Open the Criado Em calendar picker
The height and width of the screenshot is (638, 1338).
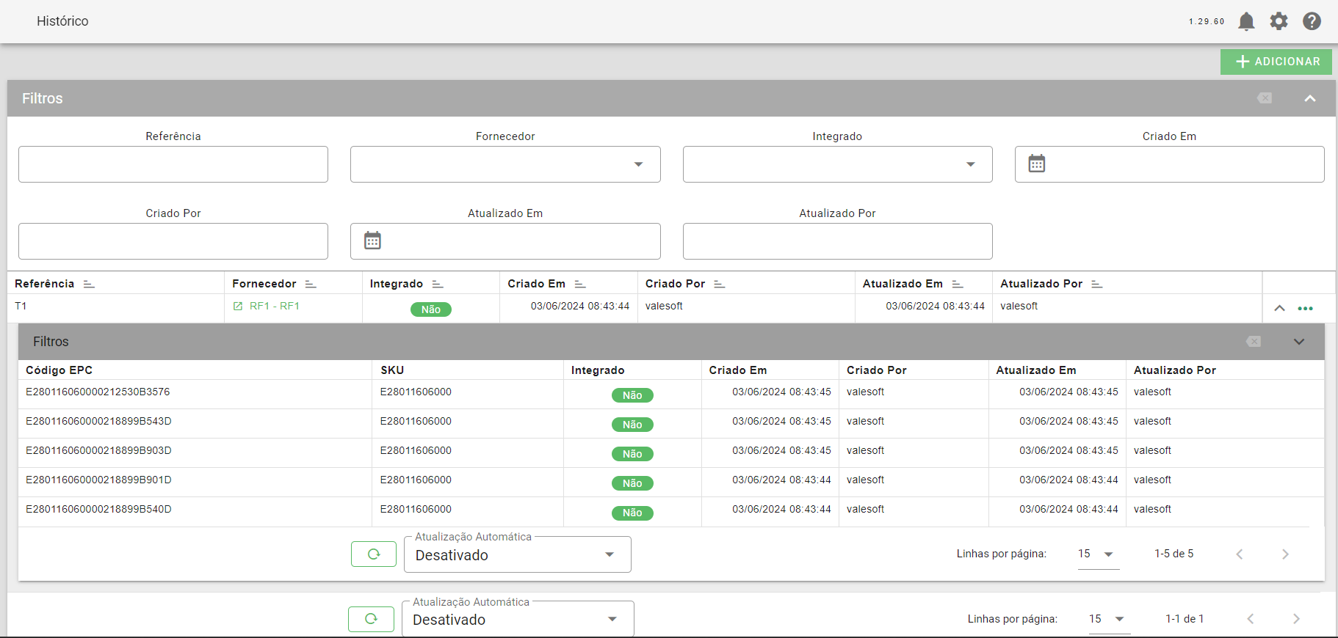click(x=1036, y=164)
